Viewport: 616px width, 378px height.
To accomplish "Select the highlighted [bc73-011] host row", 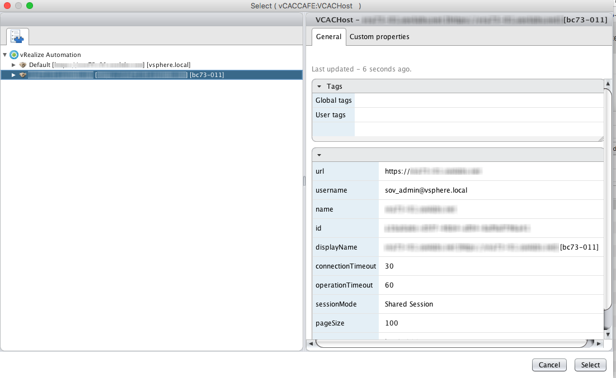I will 152,75.
